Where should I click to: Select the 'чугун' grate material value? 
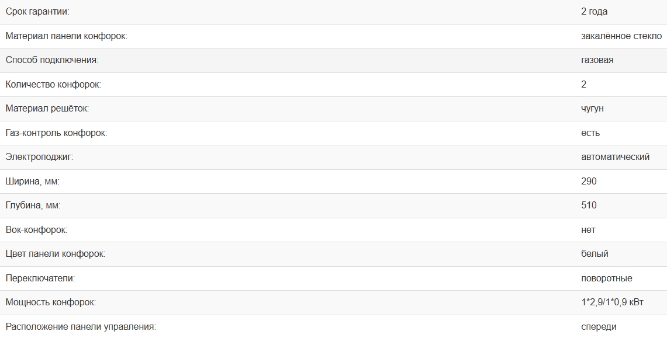tap(592, 109)
